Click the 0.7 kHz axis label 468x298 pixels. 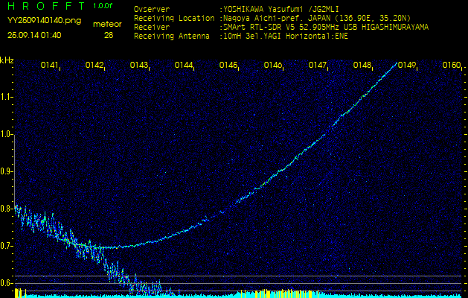(5, 246)
